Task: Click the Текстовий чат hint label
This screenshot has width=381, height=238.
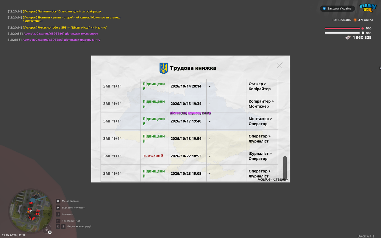Action: [71, 221]
